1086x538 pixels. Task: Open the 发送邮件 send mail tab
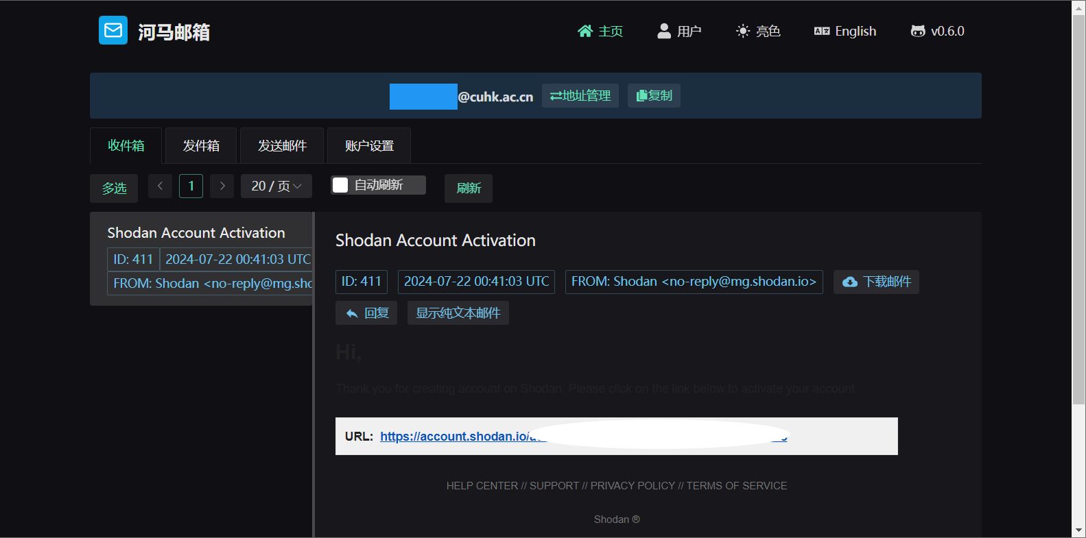coord(282,145)
